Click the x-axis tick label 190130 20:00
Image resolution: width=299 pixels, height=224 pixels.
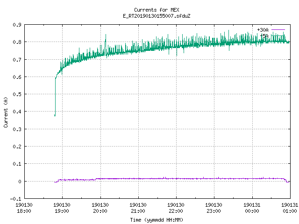click(100, 208)
